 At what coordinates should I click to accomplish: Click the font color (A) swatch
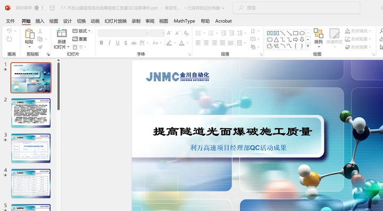[181, 43]
